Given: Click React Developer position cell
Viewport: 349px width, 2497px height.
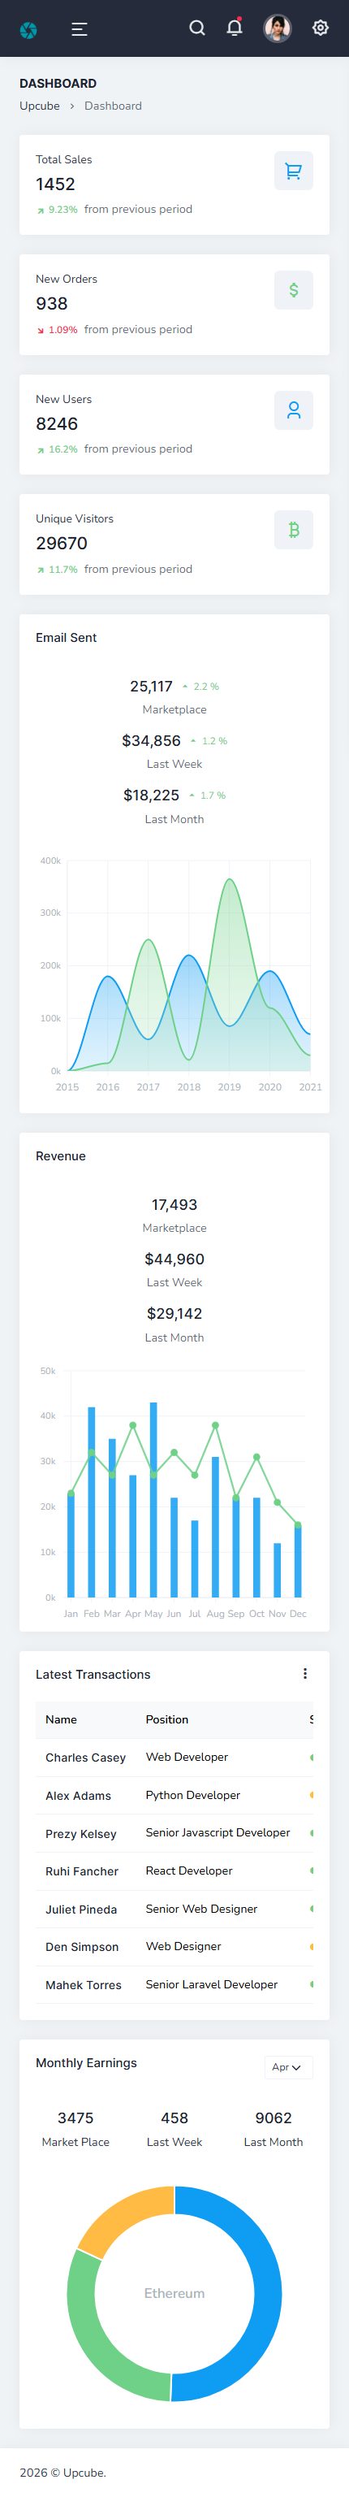Looking at the screenshot, I should click(x=189, y=1870).
